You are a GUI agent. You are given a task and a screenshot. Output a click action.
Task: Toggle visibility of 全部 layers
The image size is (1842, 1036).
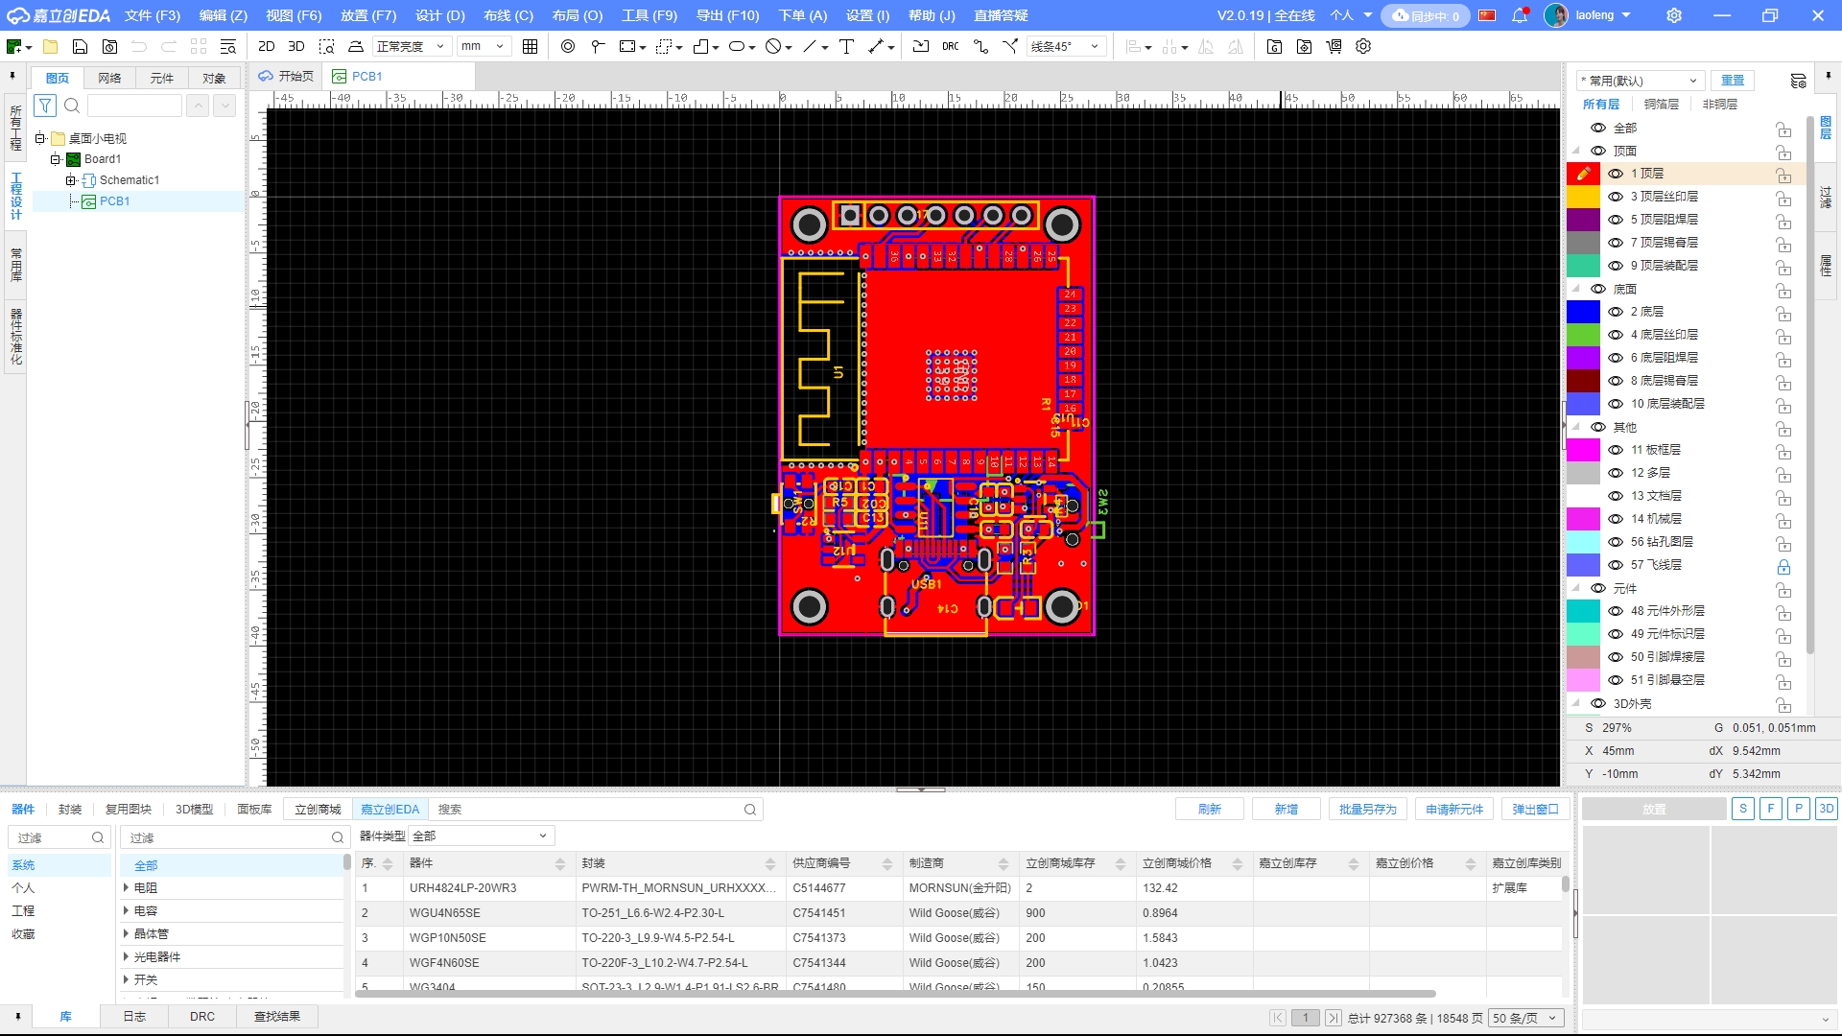(1598, 128)
